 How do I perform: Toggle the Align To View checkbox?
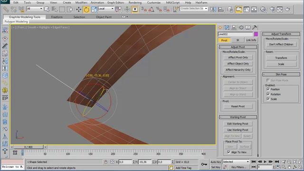click(x=228, y=152)
